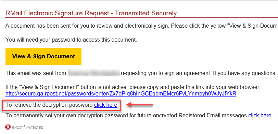The image size is (278, 134).
Task: Click the red divider line under heading
Action: (x=142, y=18)
